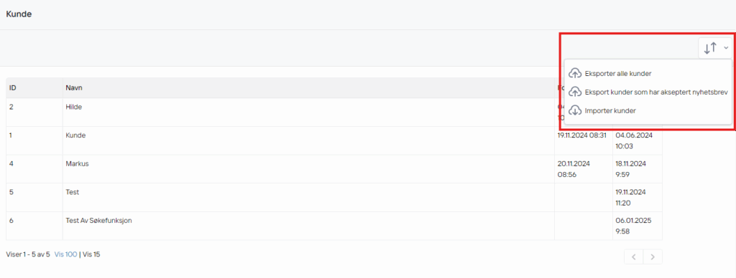
Task: Click the customer row named Test
Action: pyautogui.click(x=334, y=197)
